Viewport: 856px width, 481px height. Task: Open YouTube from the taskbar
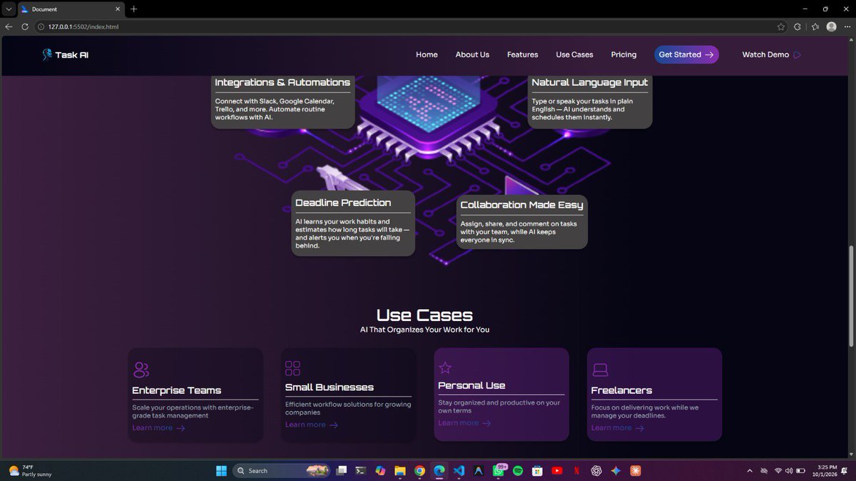click(x=557, y=470)
